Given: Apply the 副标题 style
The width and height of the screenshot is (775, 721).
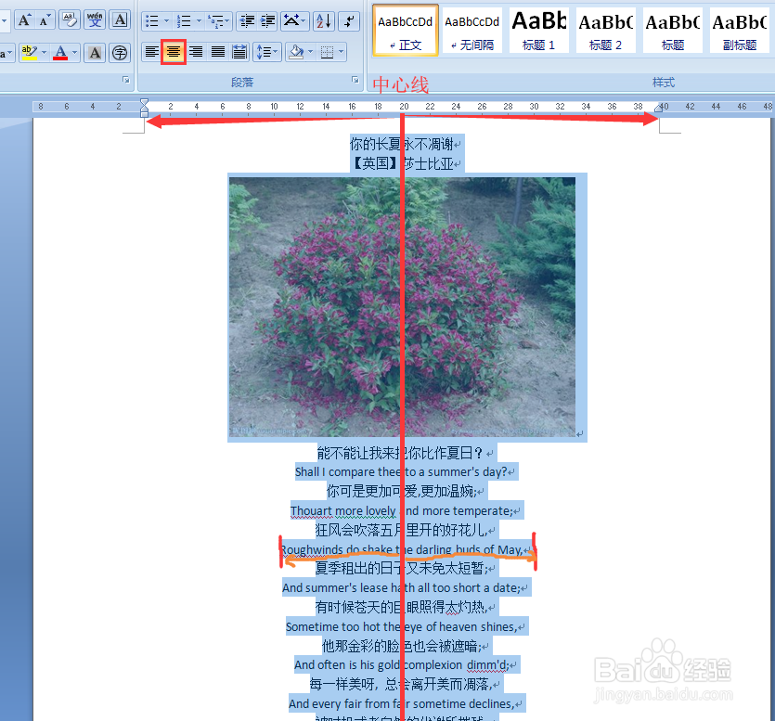Looking at the screenshot, I should click(x=740, y=30).
